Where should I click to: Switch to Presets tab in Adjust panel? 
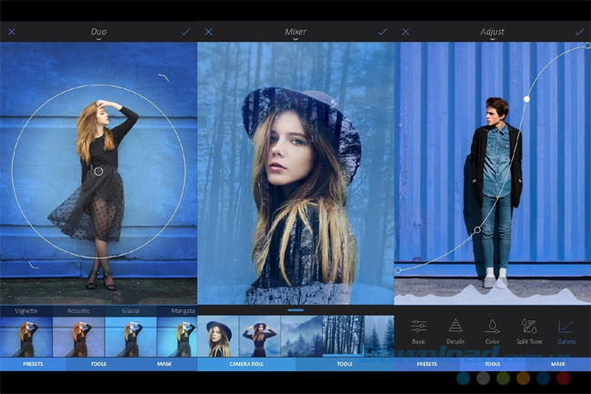(426, 364)
